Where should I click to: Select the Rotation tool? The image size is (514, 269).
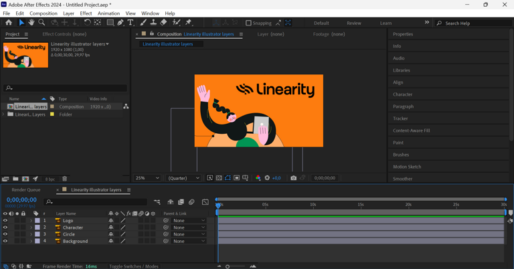(87, 23)
